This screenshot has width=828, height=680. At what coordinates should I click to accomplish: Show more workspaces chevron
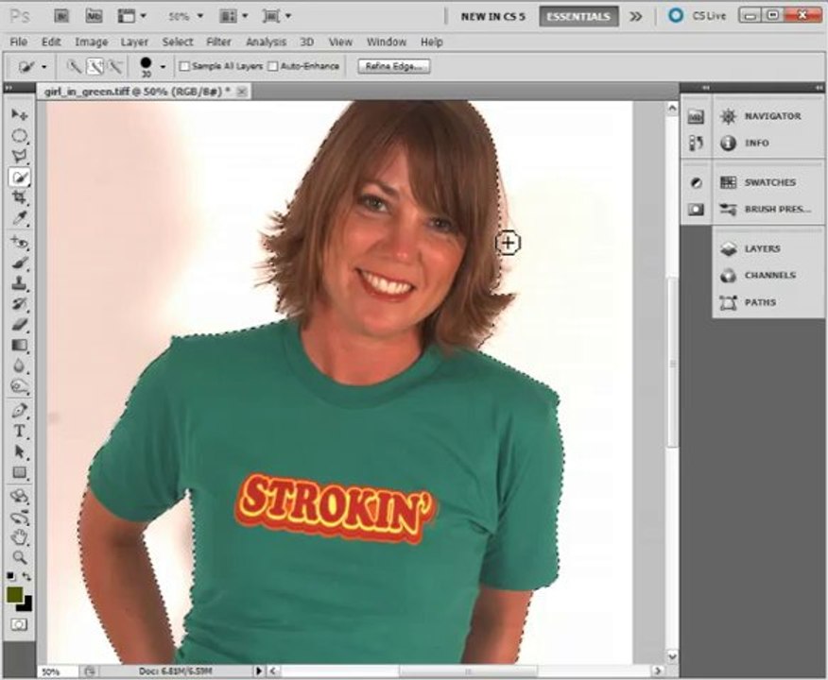coord(636,16)
